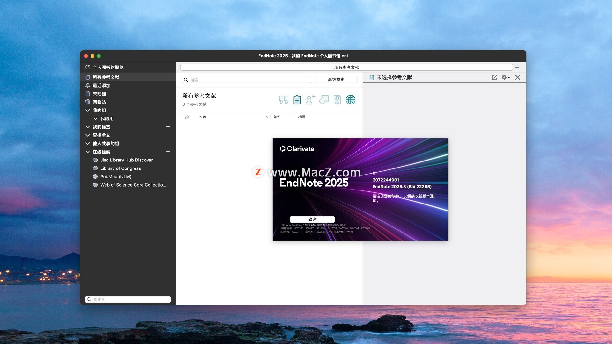Screen dimensions: 612x344
Task: Collapse the 我的标签 section
Action: point(88,127)
